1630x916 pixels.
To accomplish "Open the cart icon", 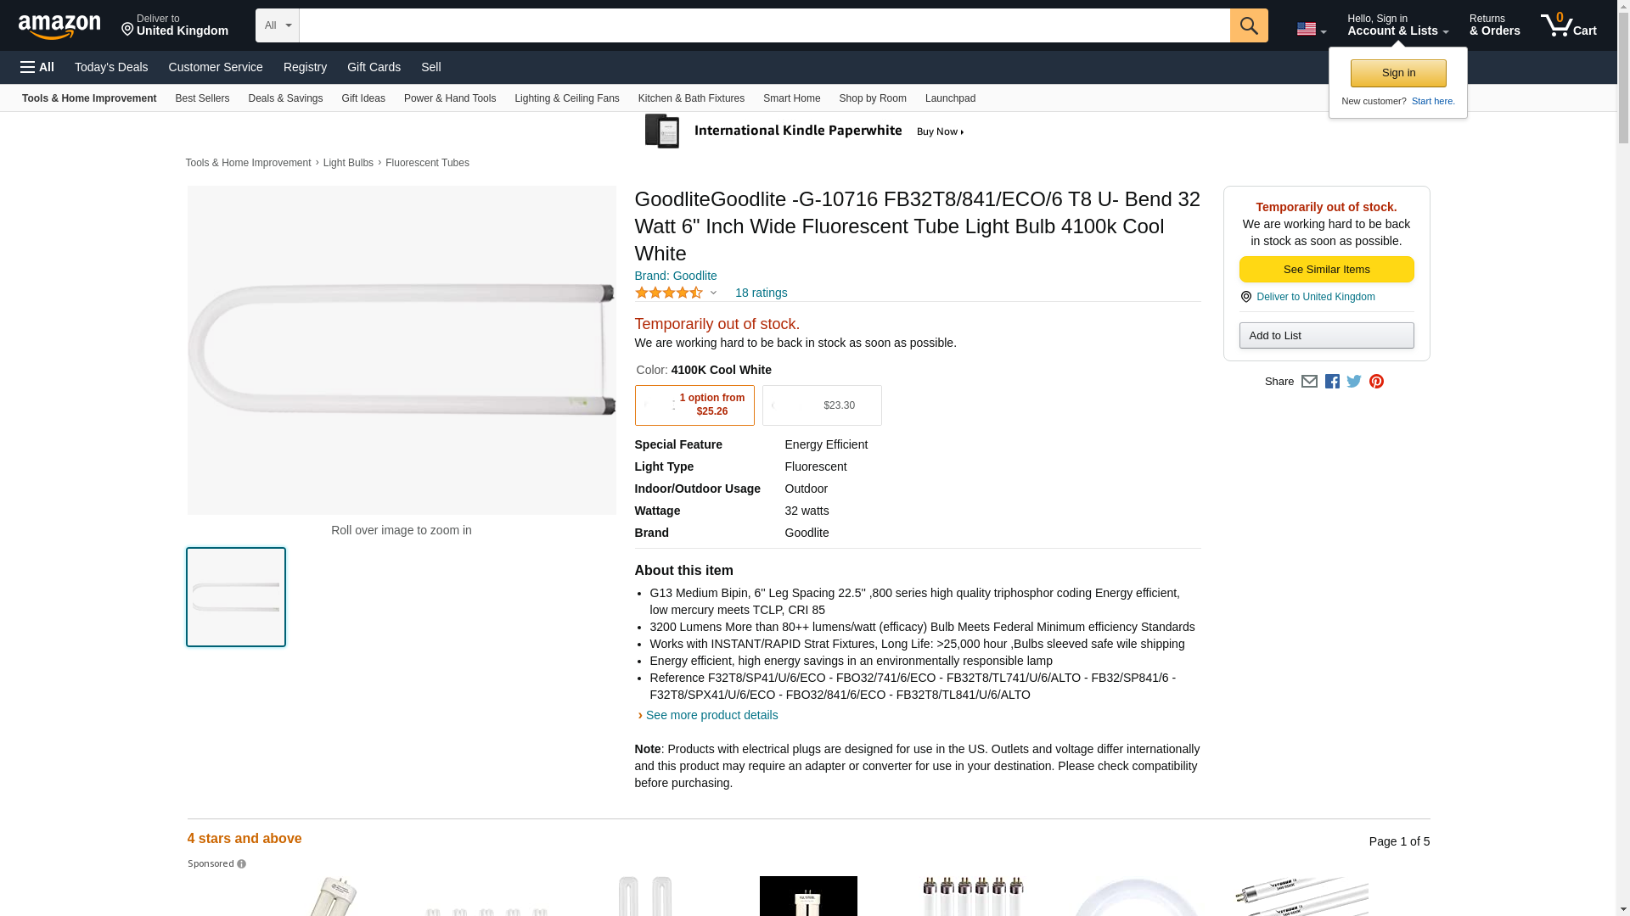I will pyautogui.click(x=1569, y=25).
